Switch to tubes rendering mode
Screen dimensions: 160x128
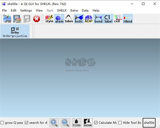click(x=69, y=19)
